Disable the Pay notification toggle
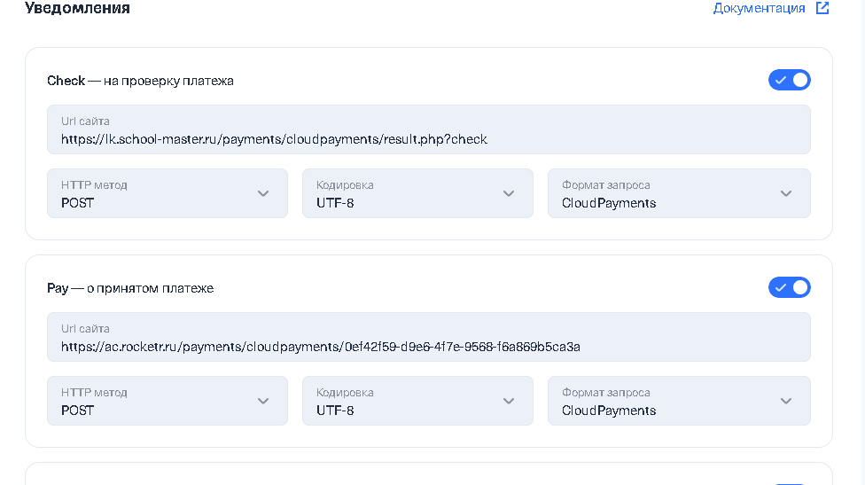The image size is (865, 485). [790, 287]
